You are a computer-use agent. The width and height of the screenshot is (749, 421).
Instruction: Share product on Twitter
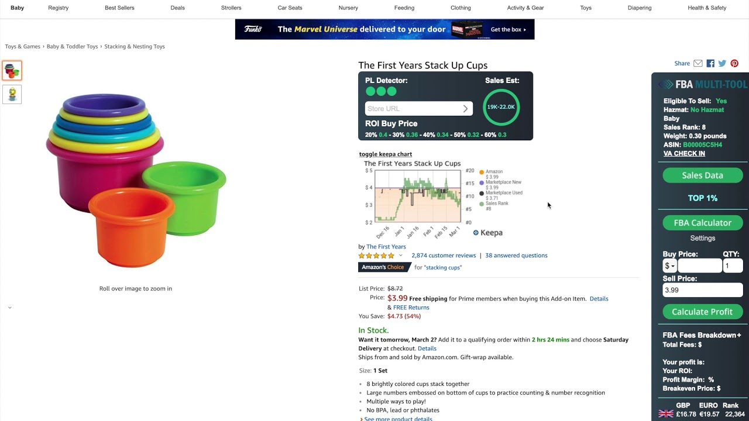(x=722, y=63)
